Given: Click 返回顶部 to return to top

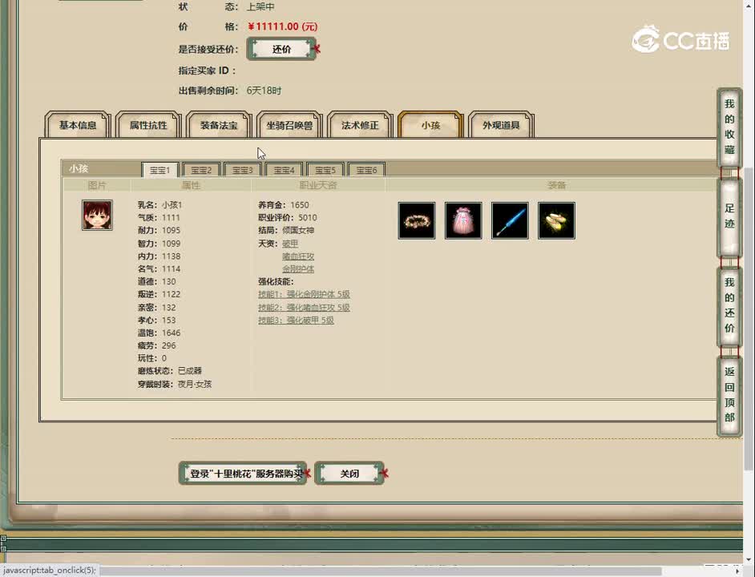Looking at the screenshot, I should (729, 395).
